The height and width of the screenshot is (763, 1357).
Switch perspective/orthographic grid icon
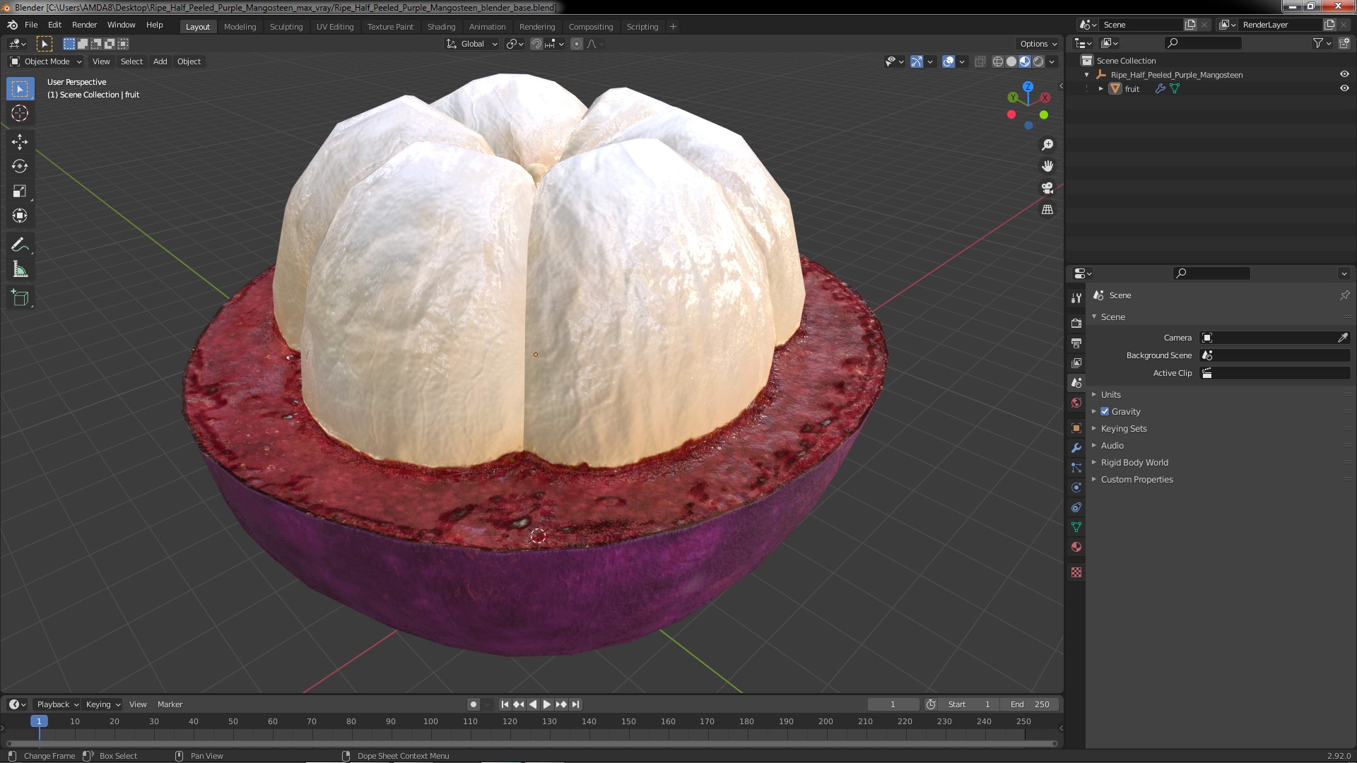coord(1047,210)
